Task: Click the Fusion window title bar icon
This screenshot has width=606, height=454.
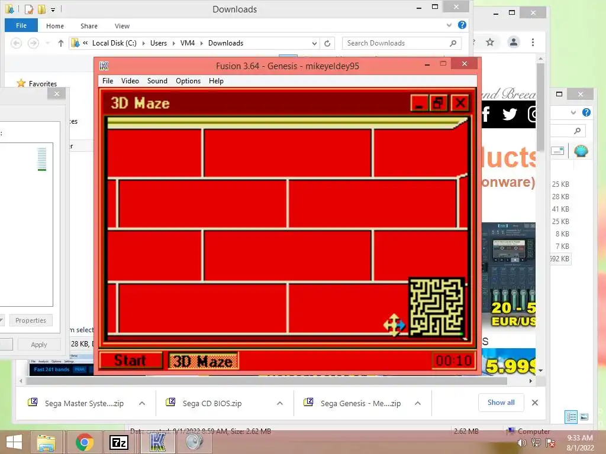Action: pyautogui.click(x=104, y=66)
